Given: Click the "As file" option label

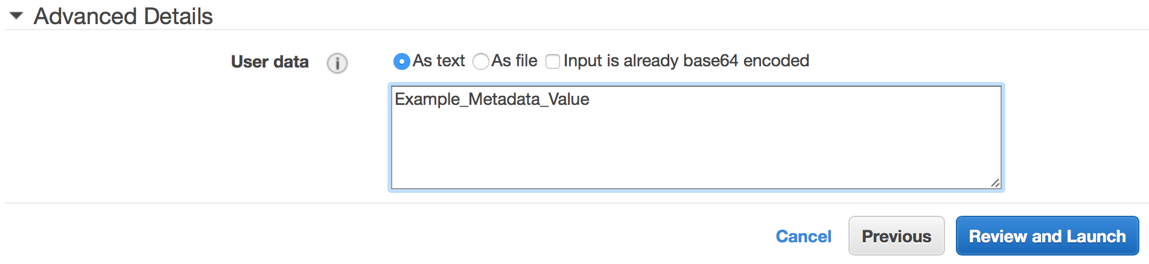Looking at the screenshot, I should (x=515, y=61).
